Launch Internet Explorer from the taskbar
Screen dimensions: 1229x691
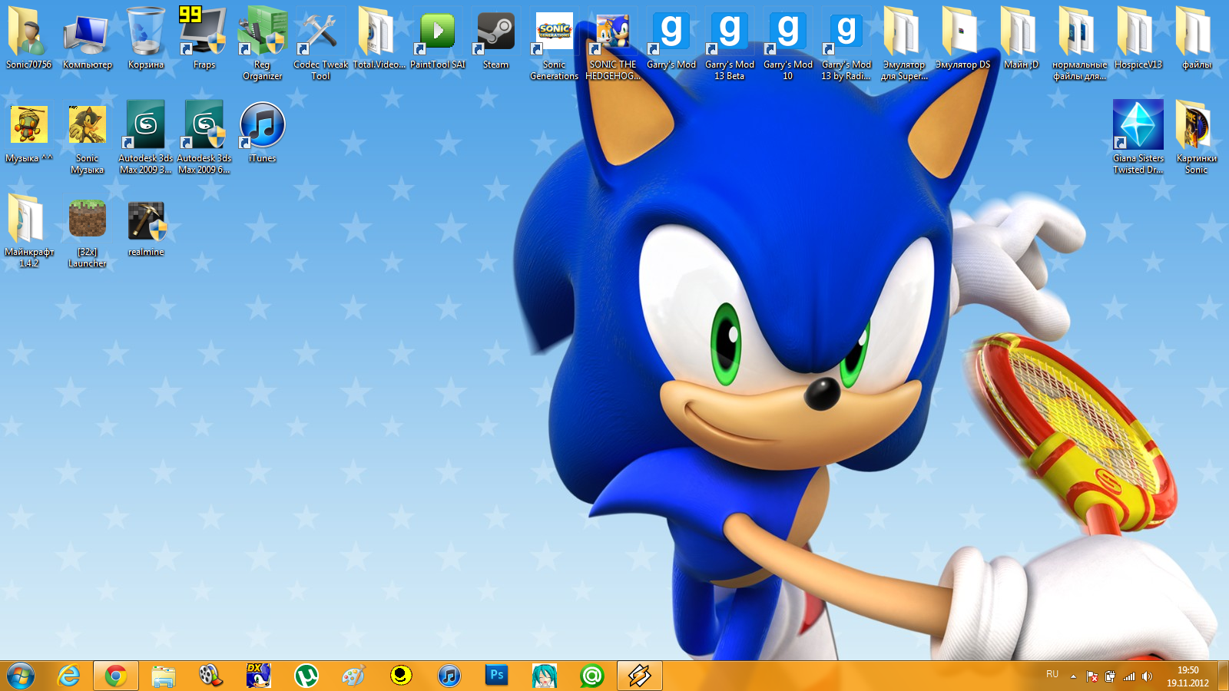69,676
